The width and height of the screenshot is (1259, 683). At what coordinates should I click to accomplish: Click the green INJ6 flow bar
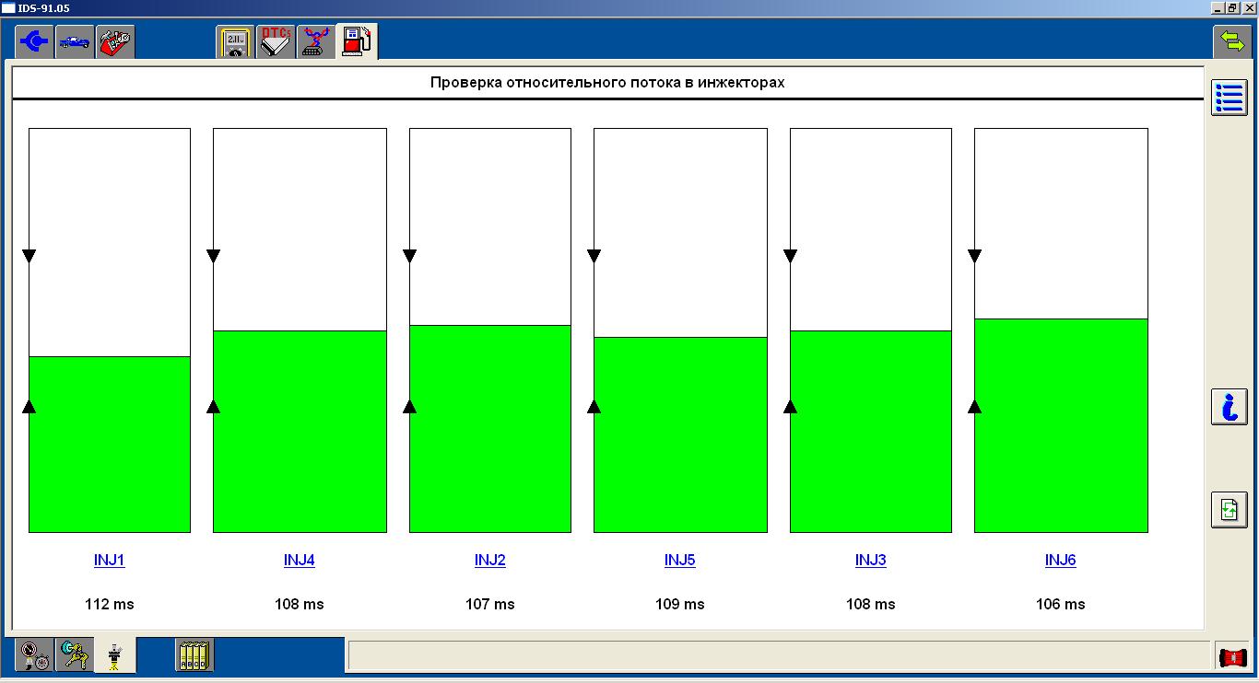(x=1061, y=425)
